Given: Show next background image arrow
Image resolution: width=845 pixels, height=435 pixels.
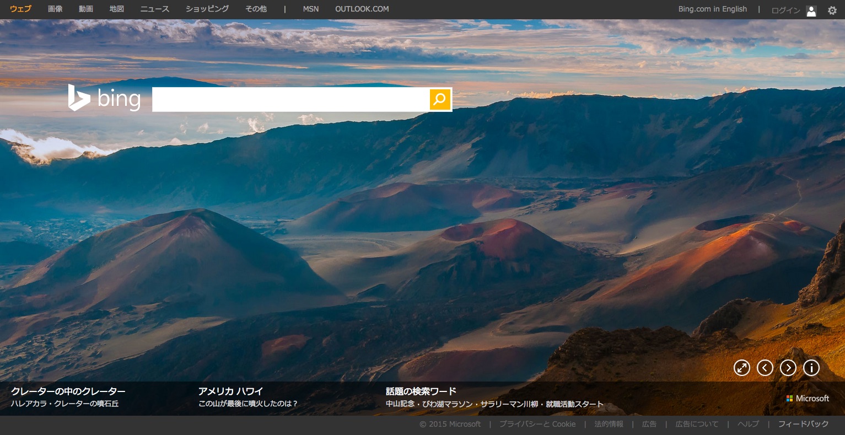Looking at the screenshot, I should pyautogui.click(x=788, y=368).
